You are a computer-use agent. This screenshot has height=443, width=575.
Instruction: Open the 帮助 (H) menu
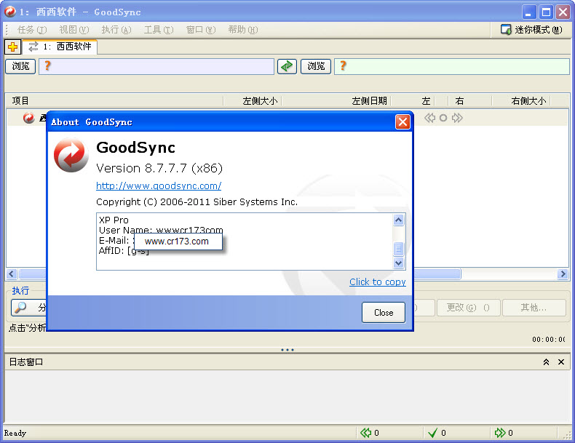[x=243, y=30]
